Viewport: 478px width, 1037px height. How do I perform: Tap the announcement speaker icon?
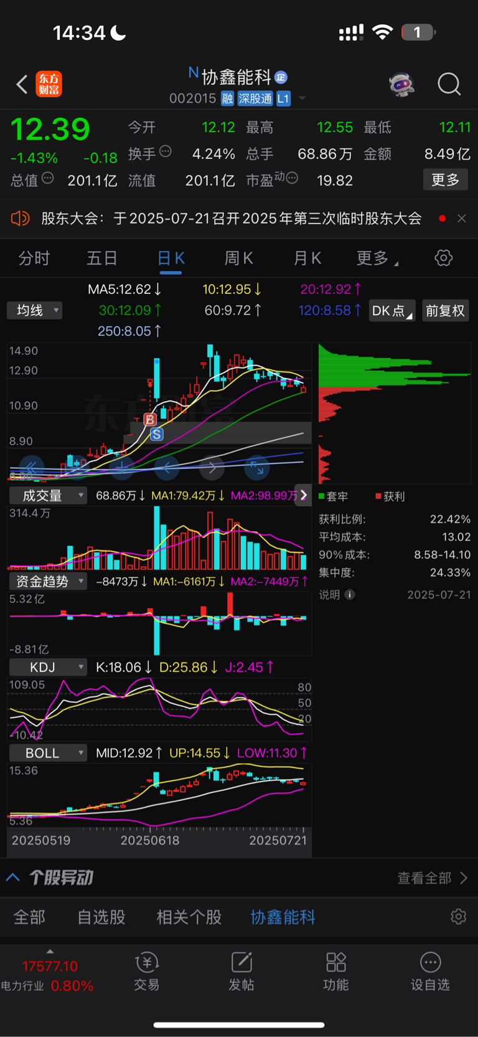pos(21,219)
